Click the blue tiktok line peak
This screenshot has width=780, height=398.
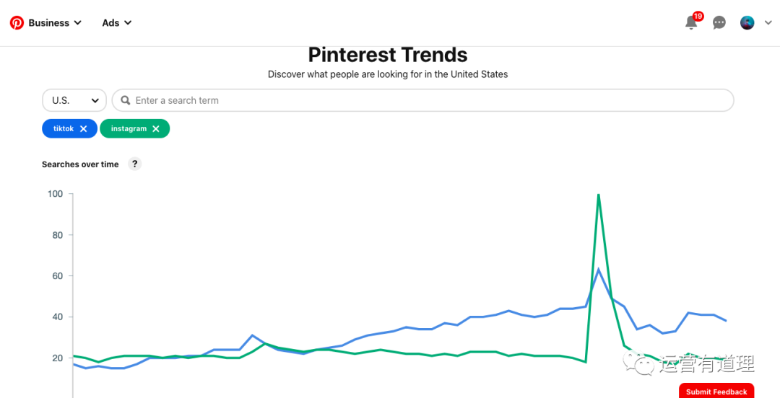[598, 270]
